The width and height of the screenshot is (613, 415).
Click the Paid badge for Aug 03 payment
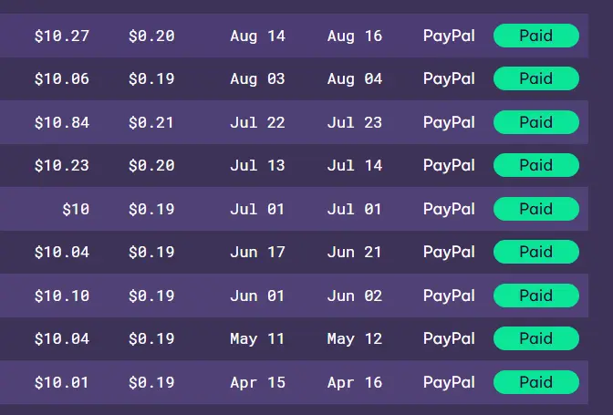point(536,78)
